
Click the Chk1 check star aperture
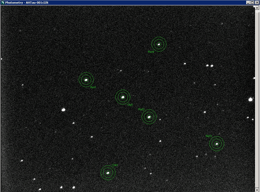coord(108,173)
